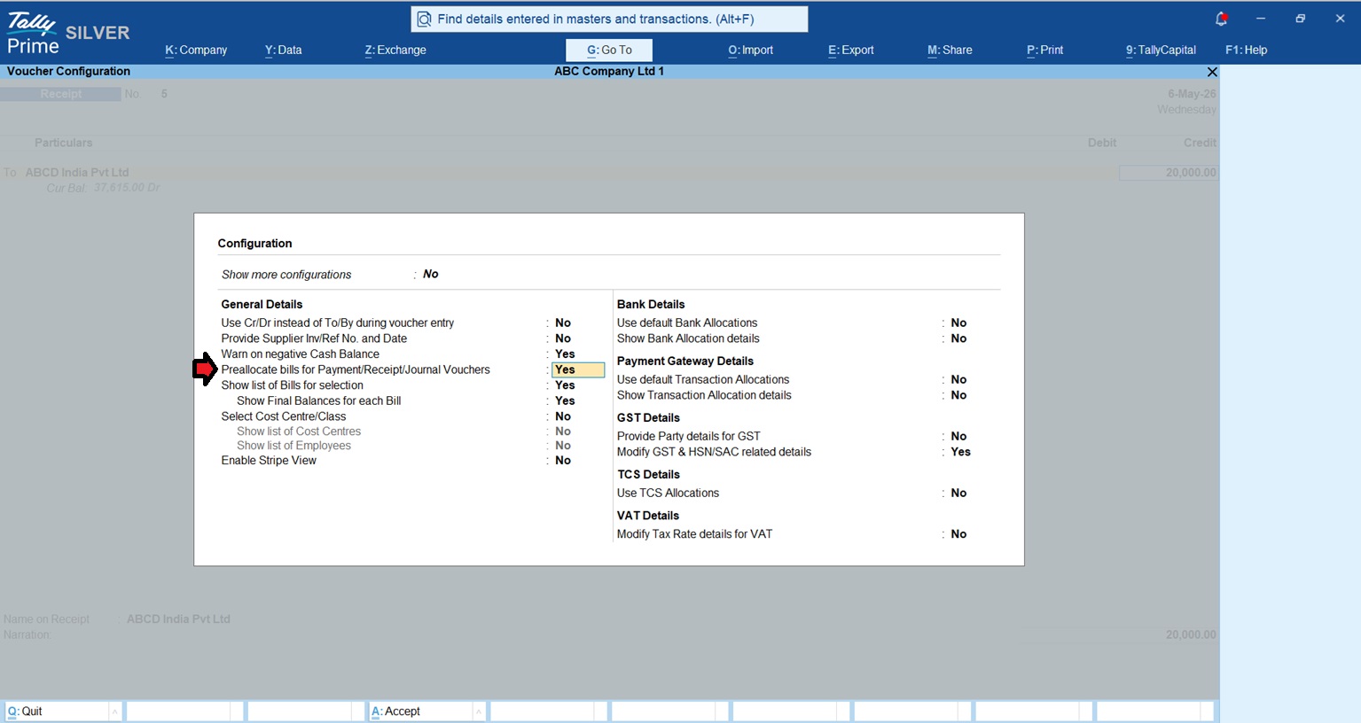
Task: Open 9: TallyCapital menu
Action: [x=1161, y=50]
